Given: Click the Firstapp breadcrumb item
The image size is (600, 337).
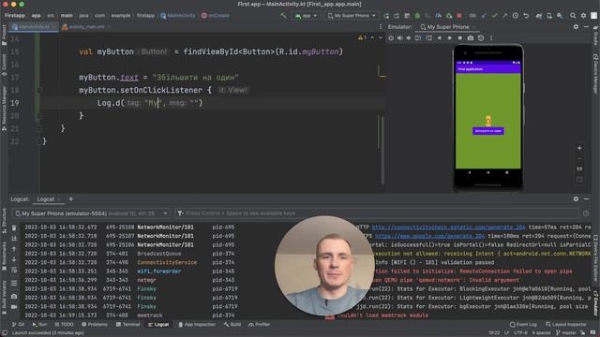Looking at the screenshot, I should pyautogui.click(x=15, y=16).
